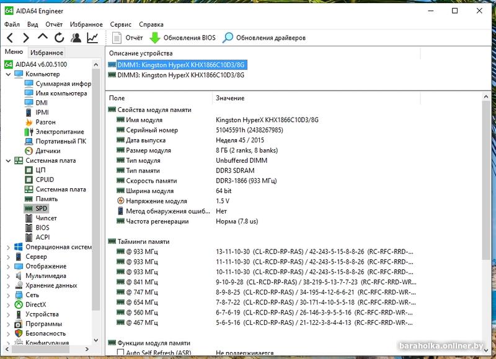The height and width of the screenshot is (359, 496).
Task: Expand the Мультимедиа tree node
Action: click(x=8, y=276)
